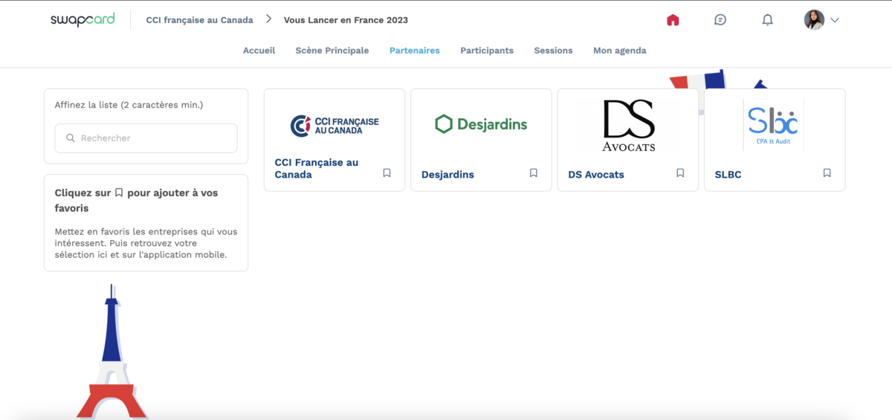Bookmark CCI Française au Canada
This screenshot has width=892, height=420.
coord(387,173)
